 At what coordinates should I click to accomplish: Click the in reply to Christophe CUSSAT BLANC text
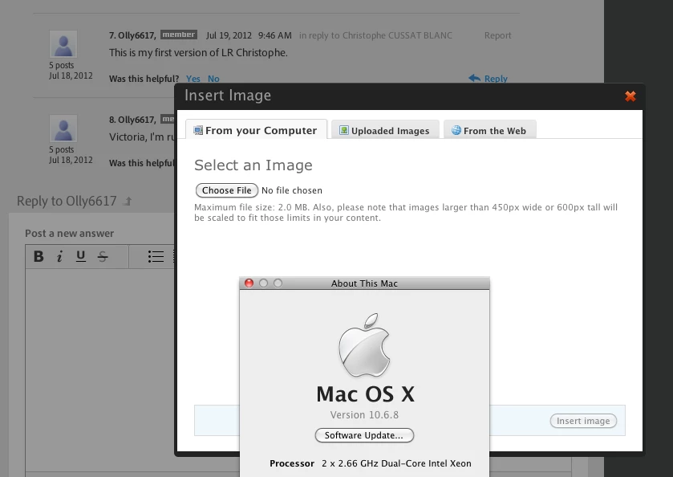click(375, 35)
